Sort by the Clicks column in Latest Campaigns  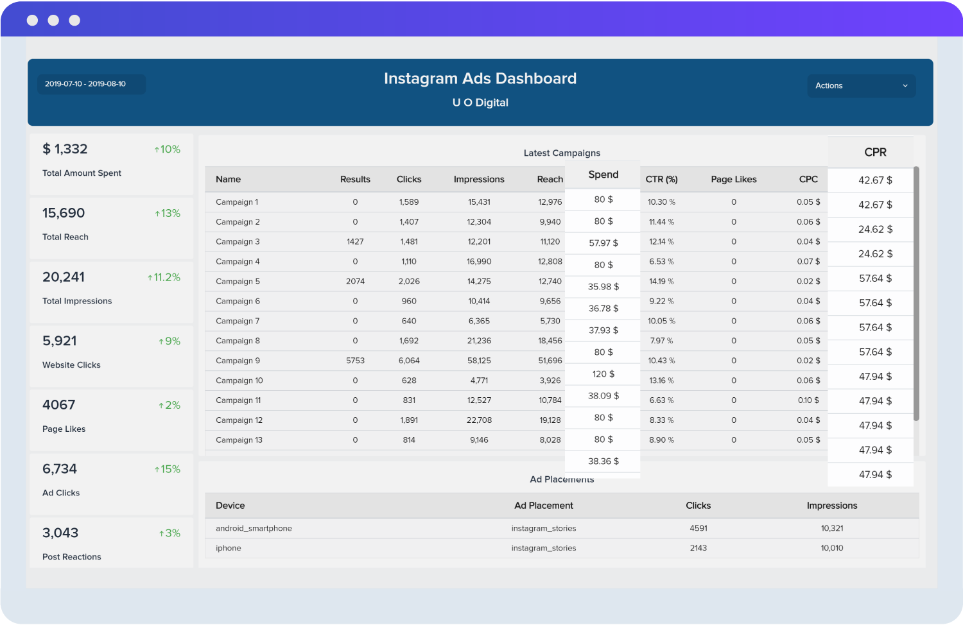pyautogui.click(x=409, y=180)
